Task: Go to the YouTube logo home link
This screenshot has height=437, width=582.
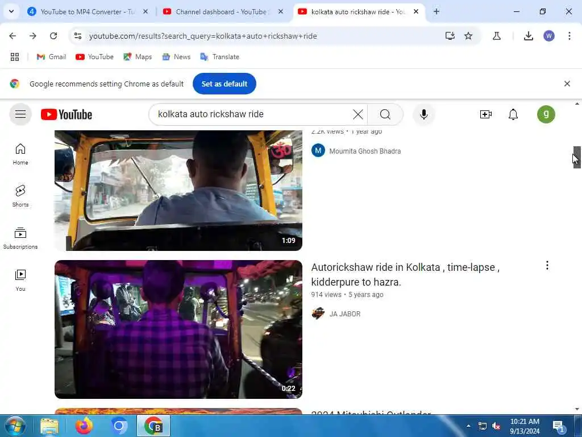Action: point(66,114)
